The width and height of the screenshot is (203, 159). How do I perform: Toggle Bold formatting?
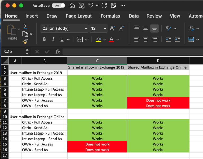[x=44, y=40]
